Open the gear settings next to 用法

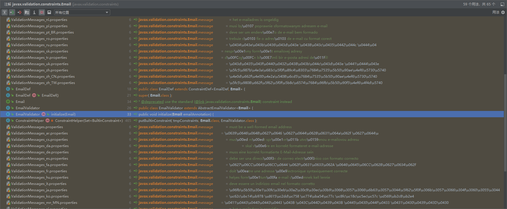click(503, 12)
